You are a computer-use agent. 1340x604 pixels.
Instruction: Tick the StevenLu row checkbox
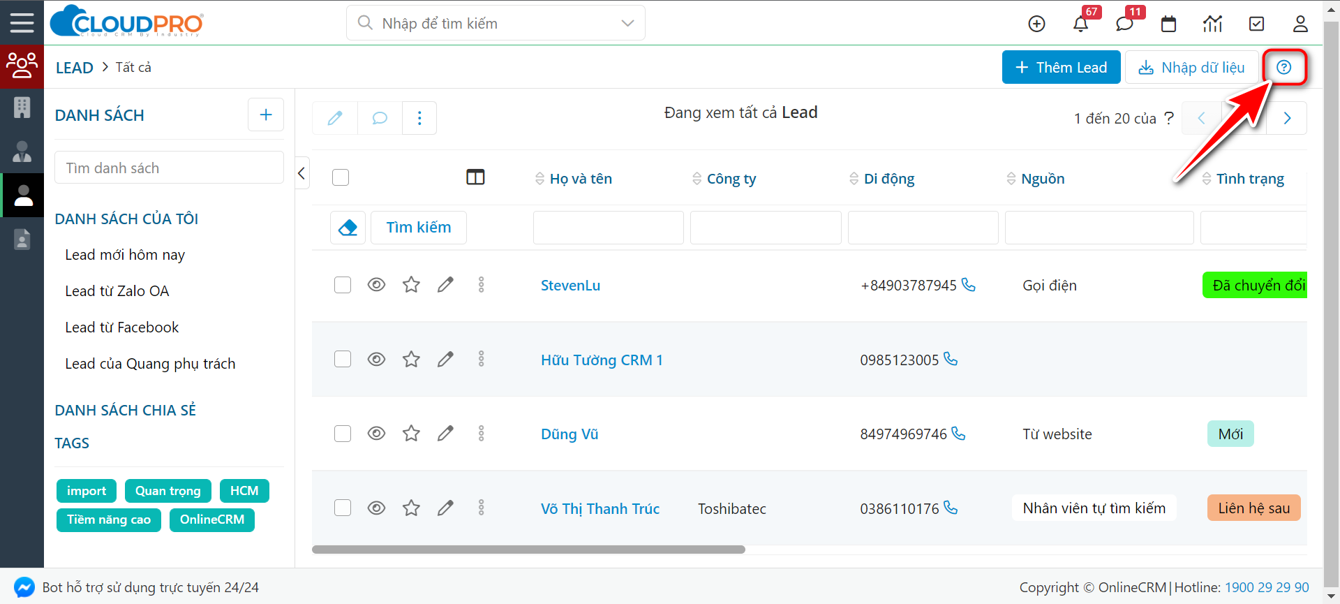point(343,285)
